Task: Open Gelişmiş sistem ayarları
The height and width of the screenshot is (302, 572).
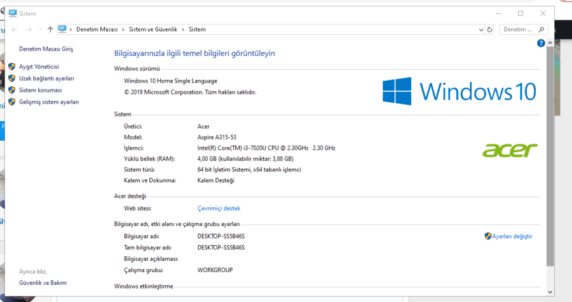Action: (x=49, y=102)
